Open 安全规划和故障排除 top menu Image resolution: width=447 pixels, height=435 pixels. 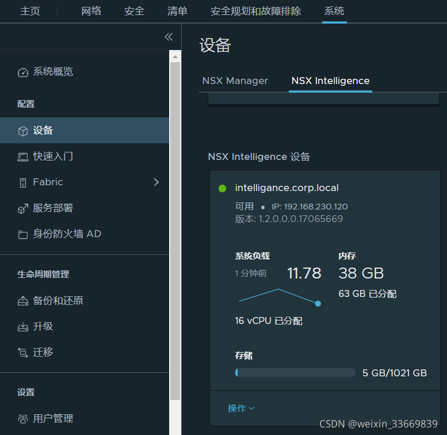point(255,11)
